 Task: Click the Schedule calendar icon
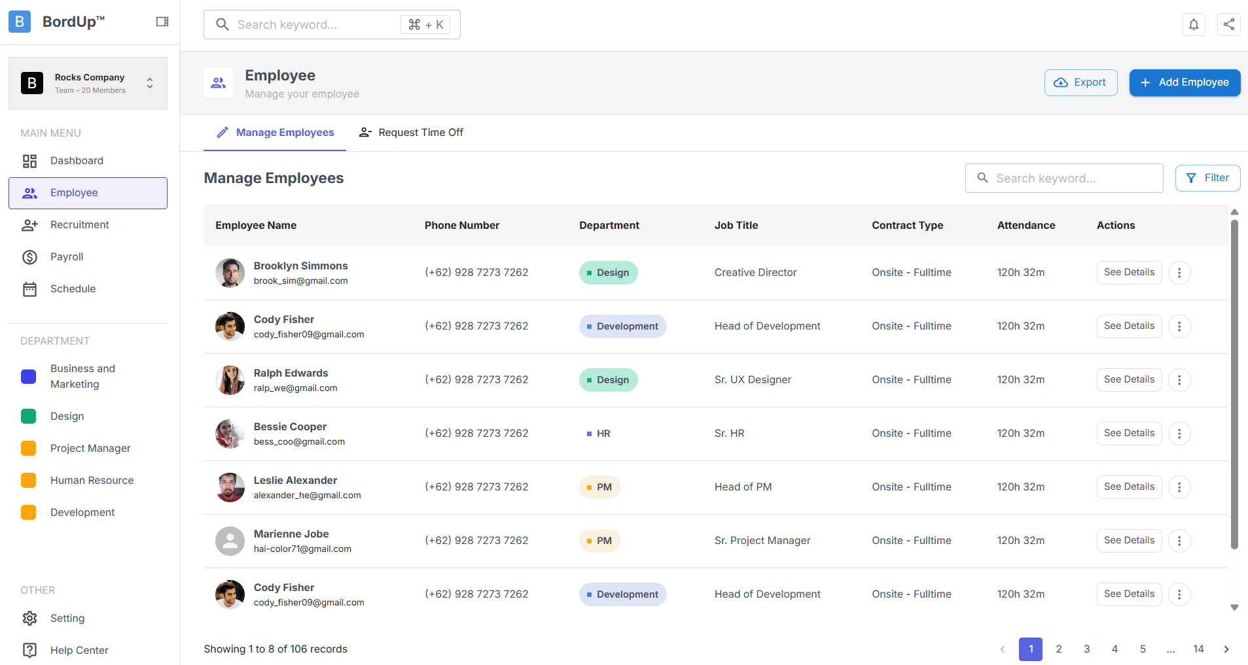pyautogui.click(x=29, y=288)
